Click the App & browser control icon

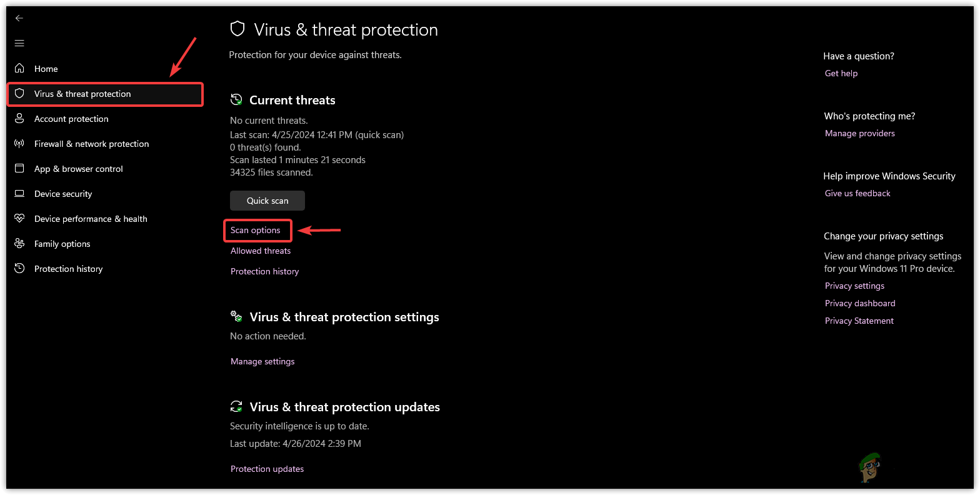click(x=19, y=169)
